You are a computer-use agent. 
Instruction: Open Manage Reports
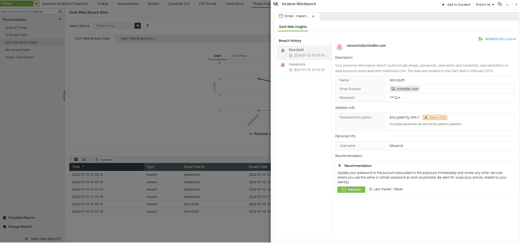[20, 227]
